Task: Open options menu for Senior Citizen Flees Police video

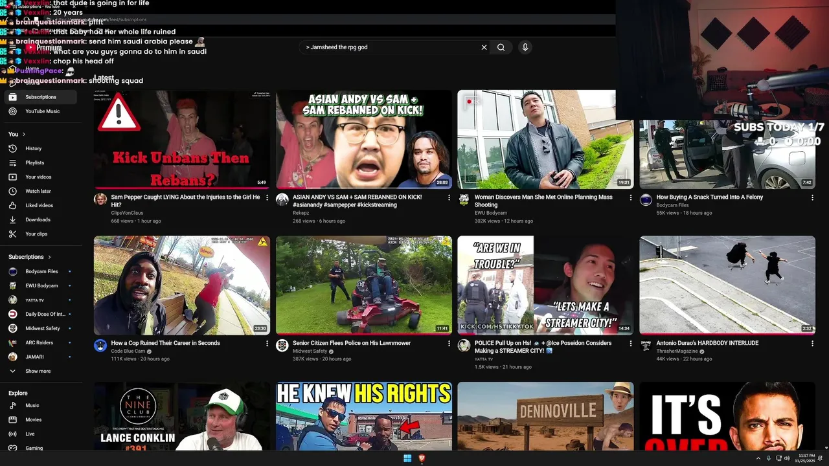Action: (449, 344)
